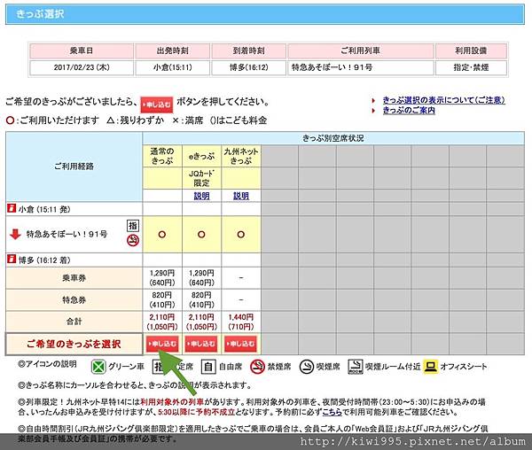Click 申し込む under 九州ネットきっぷ column
This screenshot has width=532, height=450.
240,344
